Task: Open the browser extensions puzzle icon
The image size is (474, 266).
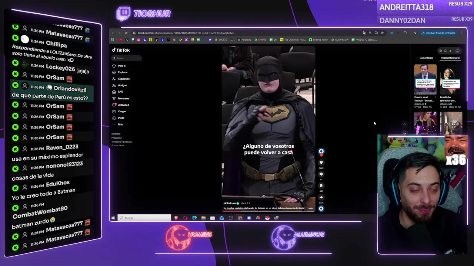Action: coord(405,33)
